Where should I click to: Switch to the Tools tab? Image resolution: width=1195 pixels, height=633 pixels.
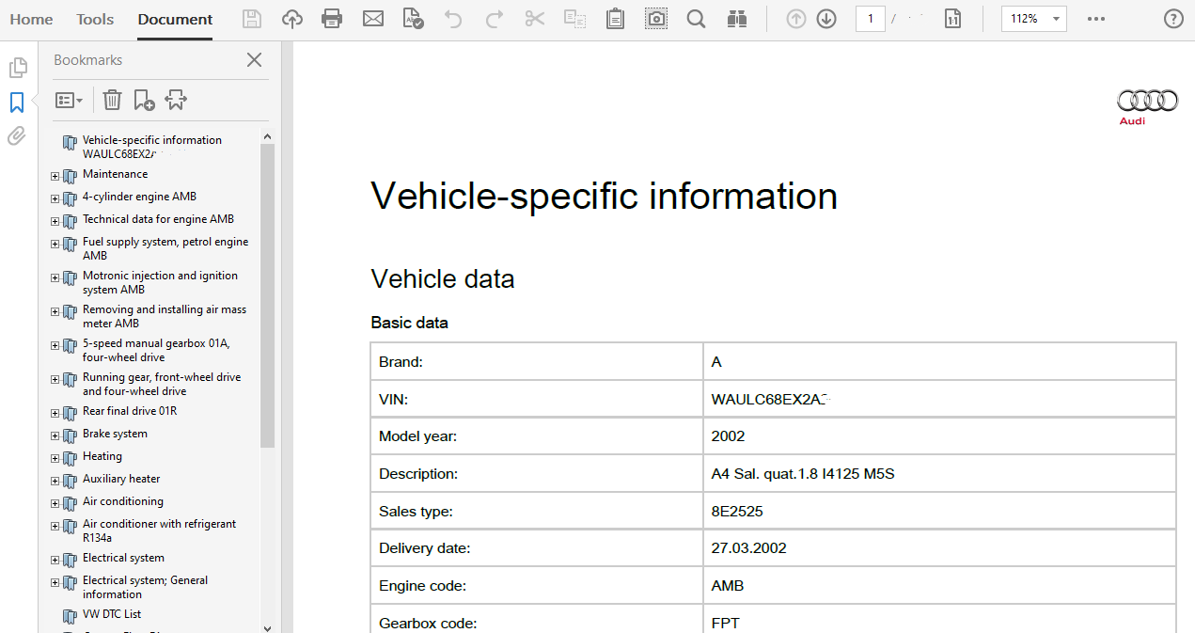point(95,19)
